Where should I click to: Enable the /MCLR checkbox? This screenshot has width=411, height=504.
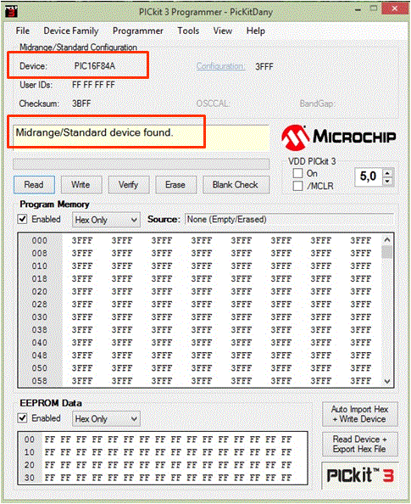[x=297, y=186]
